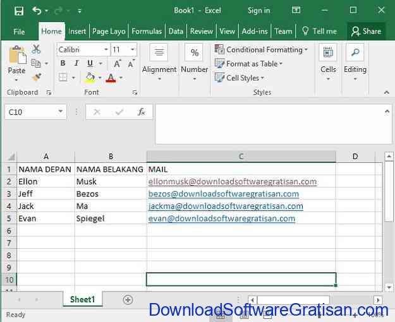
Task: Add a new sheet plus icon
Action: pyautogui.click(x=128, y=300)
